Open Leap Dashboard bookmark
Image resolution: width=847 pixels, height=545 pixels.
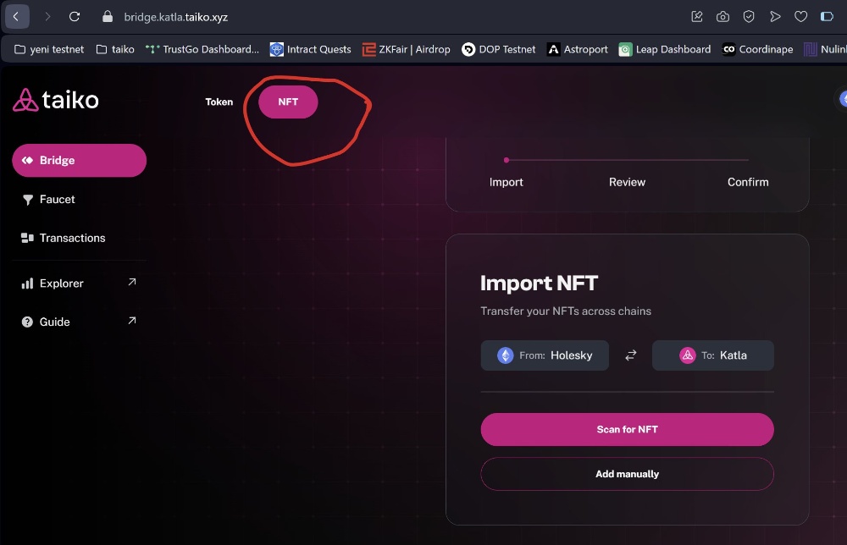pos(665,49)
